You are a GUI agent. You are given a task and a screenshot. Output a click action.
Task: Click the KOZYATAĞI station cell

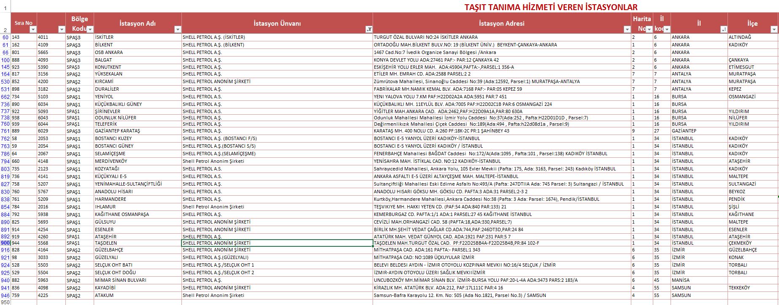(x=138, y=169)
